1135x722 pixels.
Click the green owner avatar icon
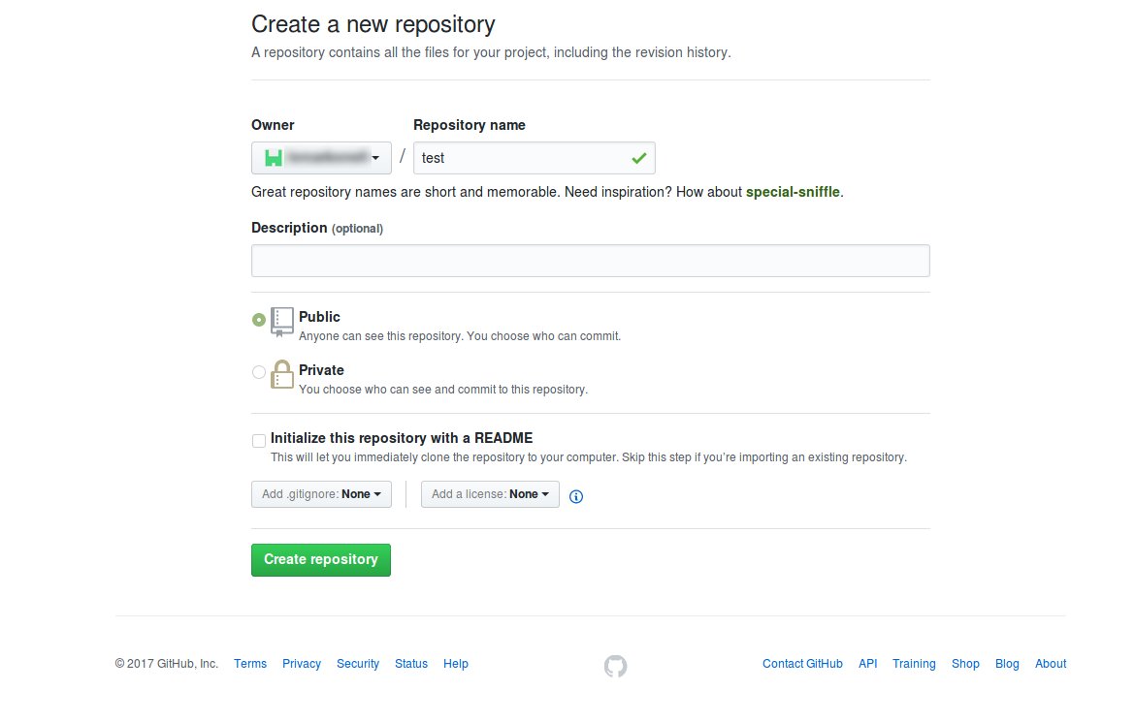coord(274,158)
